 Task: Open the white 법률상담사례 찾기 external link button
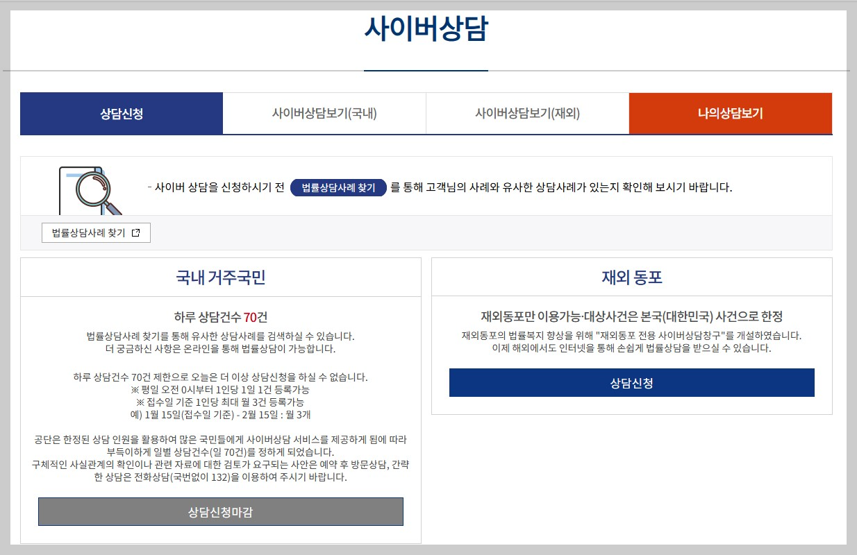click(96, 233)
